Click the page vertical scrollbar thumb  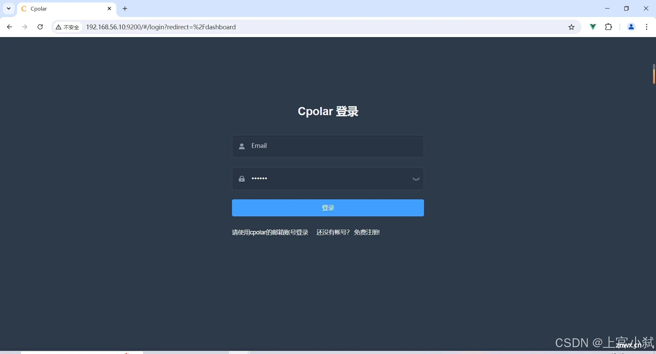click(654, 74)
